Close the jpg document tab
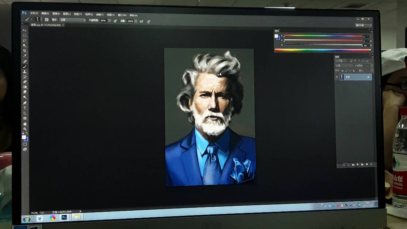The width and height of the screenshot is (407, 229). click(63, 25)
